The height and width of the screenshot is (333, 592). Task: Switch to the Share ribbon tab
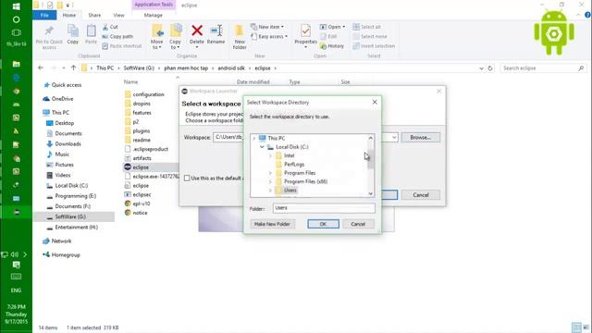(x=94, y=15)
